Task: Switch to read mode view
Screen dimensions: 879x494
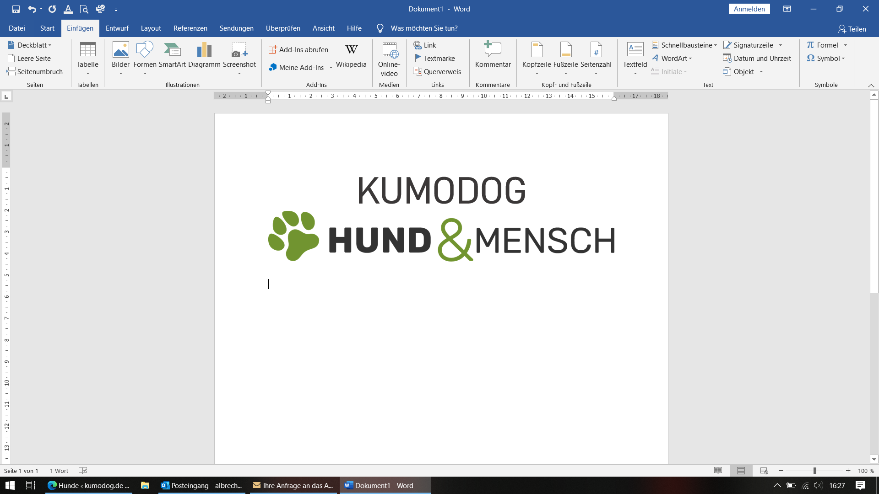Action: point(718,471)
